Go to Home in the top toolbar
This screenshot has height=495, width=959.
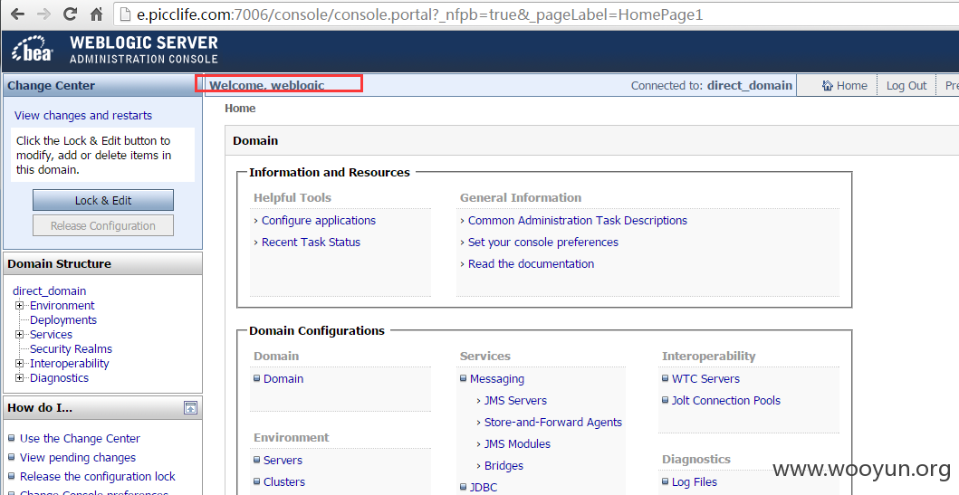coord(845,86)
